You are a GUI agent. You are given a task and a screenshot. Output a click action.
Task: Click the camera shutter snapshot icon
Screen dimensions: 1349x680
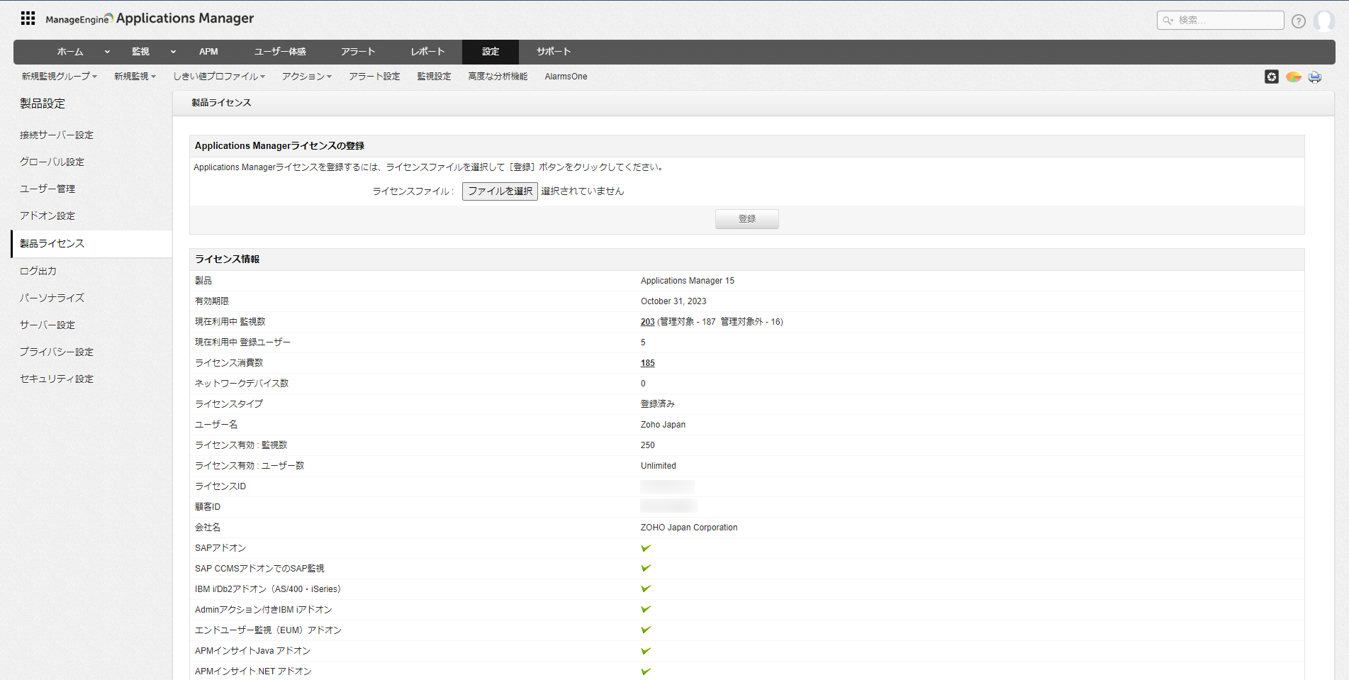1272,77
